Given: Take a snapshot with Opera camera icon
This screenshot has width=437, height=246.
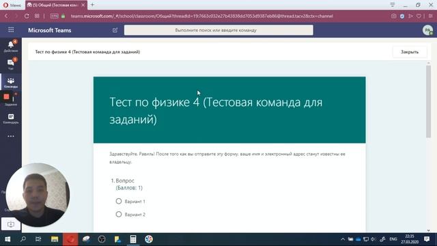Looking at the screenshot, I should point(393,16).
